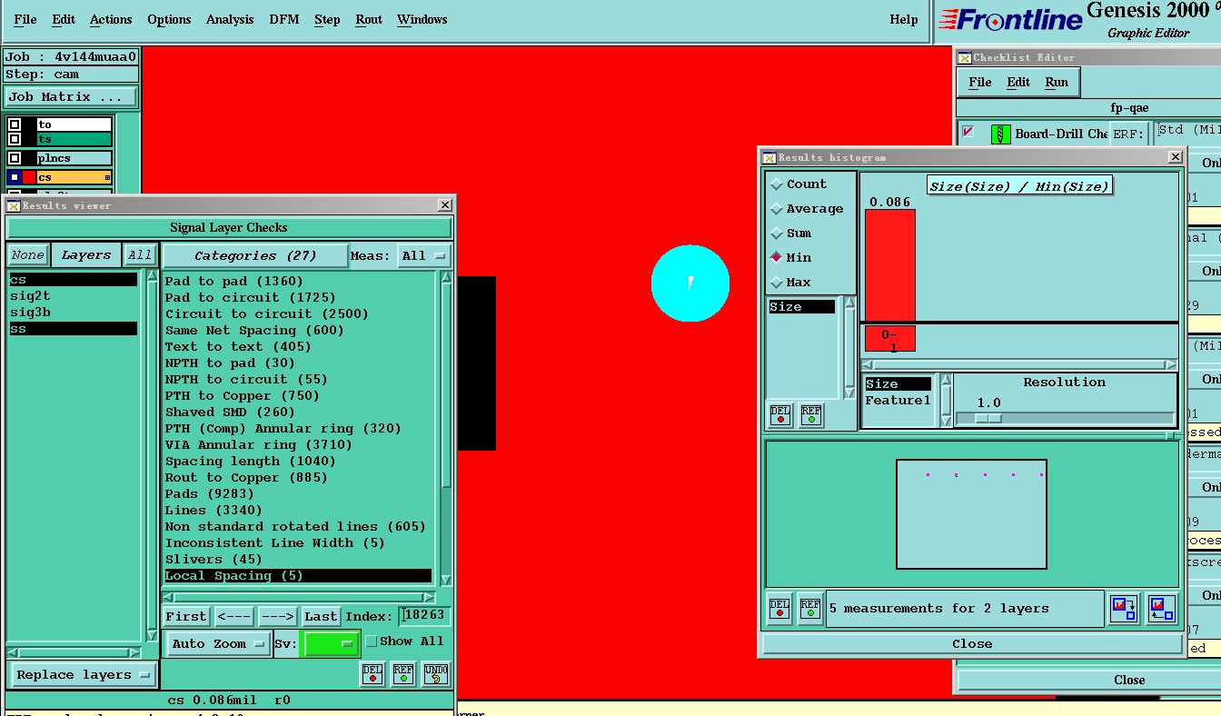Click All button next to Layers

click(140, 255)
